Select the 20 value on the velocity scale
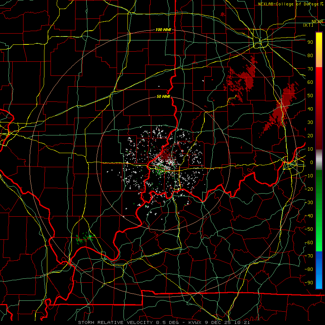325x325 pixels. [310, 136]
